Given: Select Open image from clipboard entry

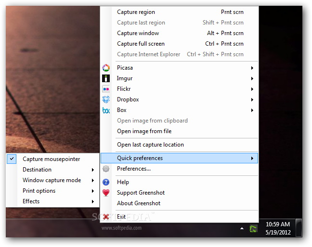Looking at the screenshot, I should (179, 121).
